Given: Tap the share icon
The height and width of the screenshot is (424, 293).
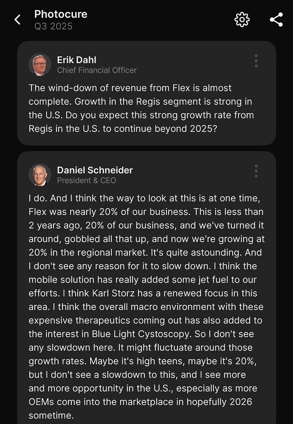Looking at the screenshot, I should pyautogui.click(x=276, y=20).
